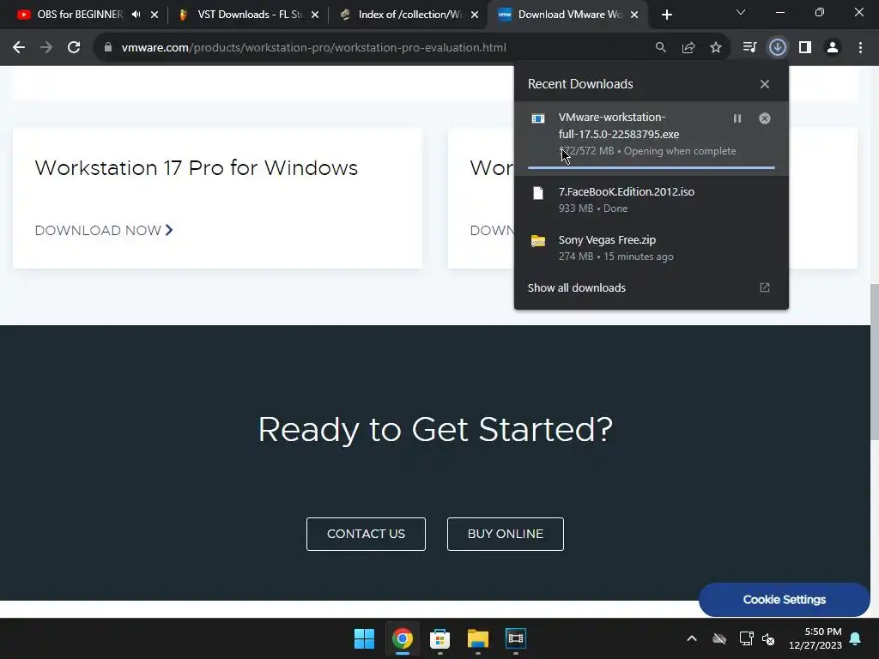This screenshot has height=659, width=879.
Task: Go back to the previous page
Action: click(19, 48)
